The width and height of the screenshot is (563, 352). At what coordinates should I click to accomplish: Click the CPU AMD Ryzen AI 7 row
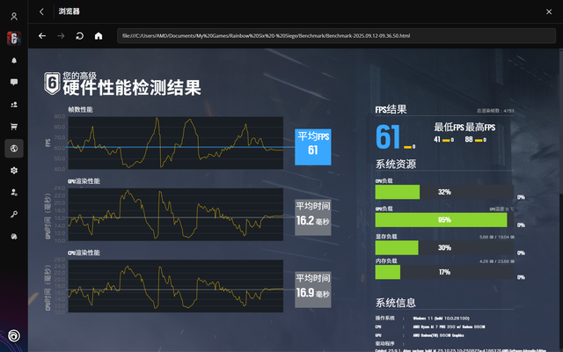430,326
